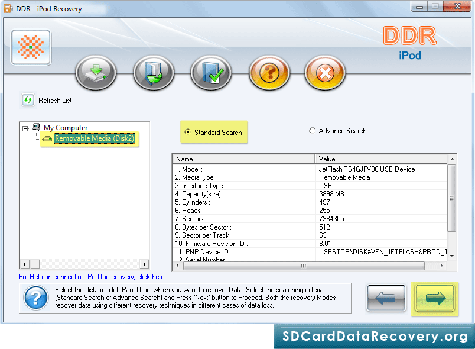Click details table horizontal scrollbar thumb
This screenshot has width=475, height=349.
click(x=304, y=266)
